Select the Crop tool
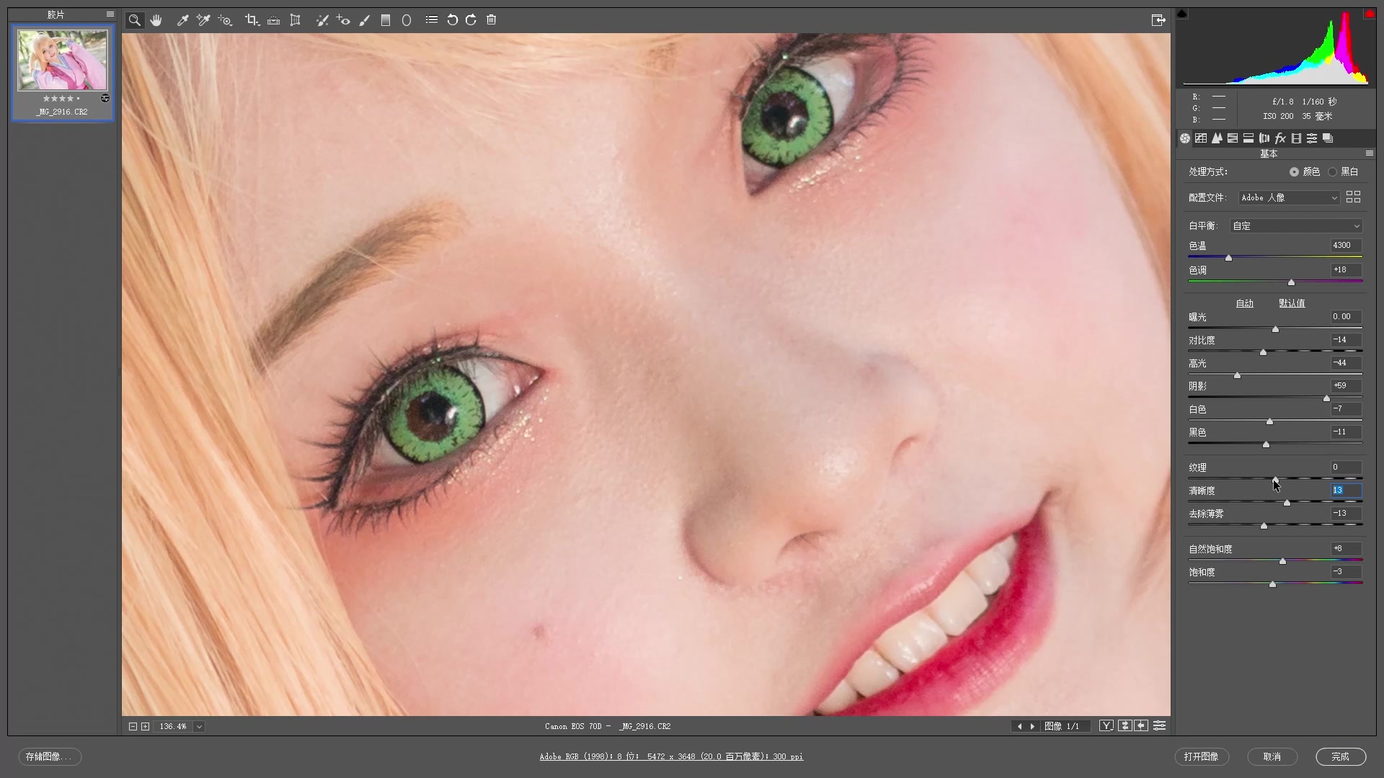The width and height of the screenshot is (1384, 778). coord(251,20)
